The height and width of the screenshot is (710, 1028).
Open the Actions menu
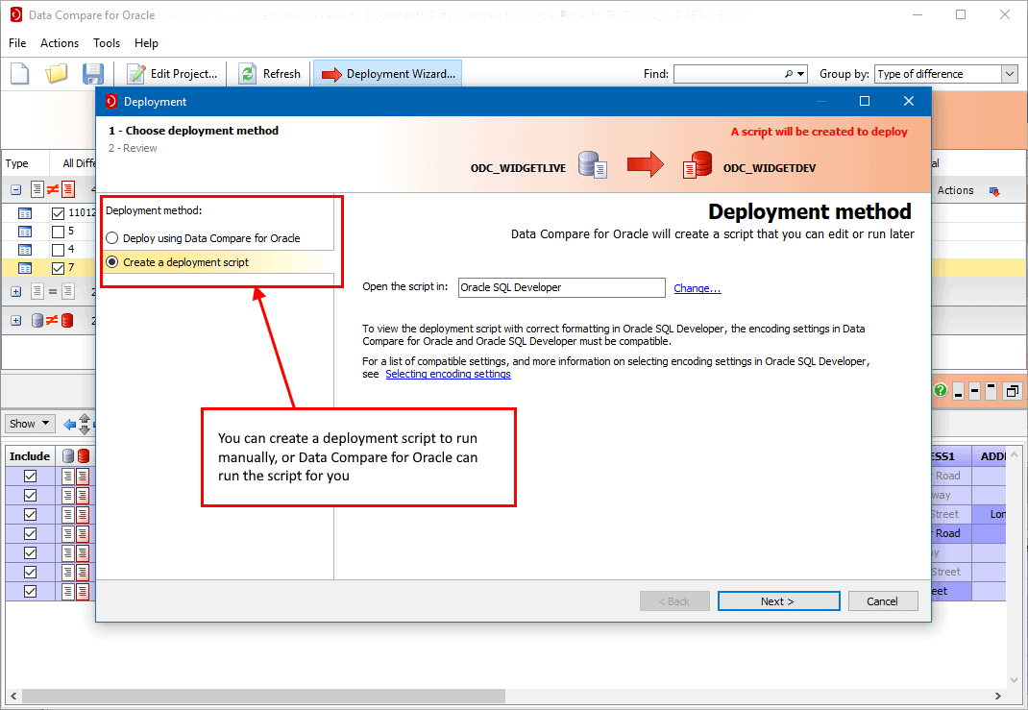(x=59, y=42)
